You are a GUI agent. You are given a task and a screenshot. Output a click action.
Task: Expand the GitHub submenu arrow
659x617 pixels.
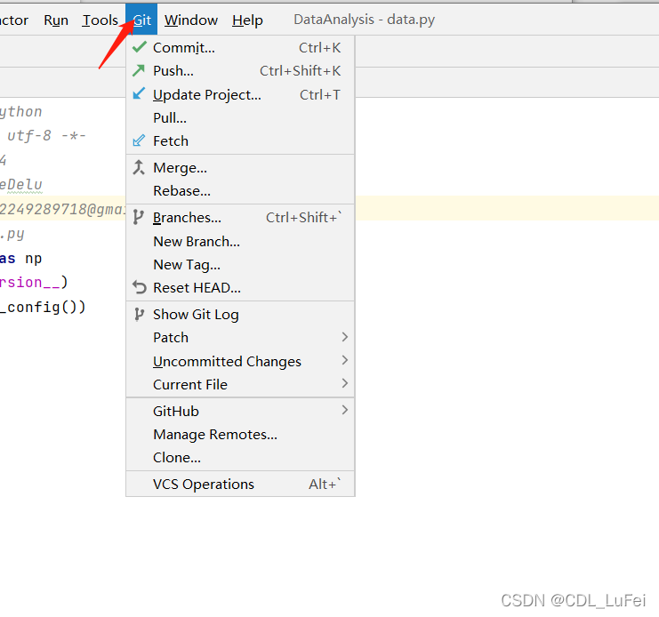(x=345, y=410)
